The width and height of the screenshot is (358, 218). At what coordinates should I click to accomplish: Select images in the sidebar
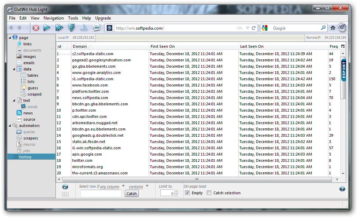pyautogui.click(x=29, y=57)
